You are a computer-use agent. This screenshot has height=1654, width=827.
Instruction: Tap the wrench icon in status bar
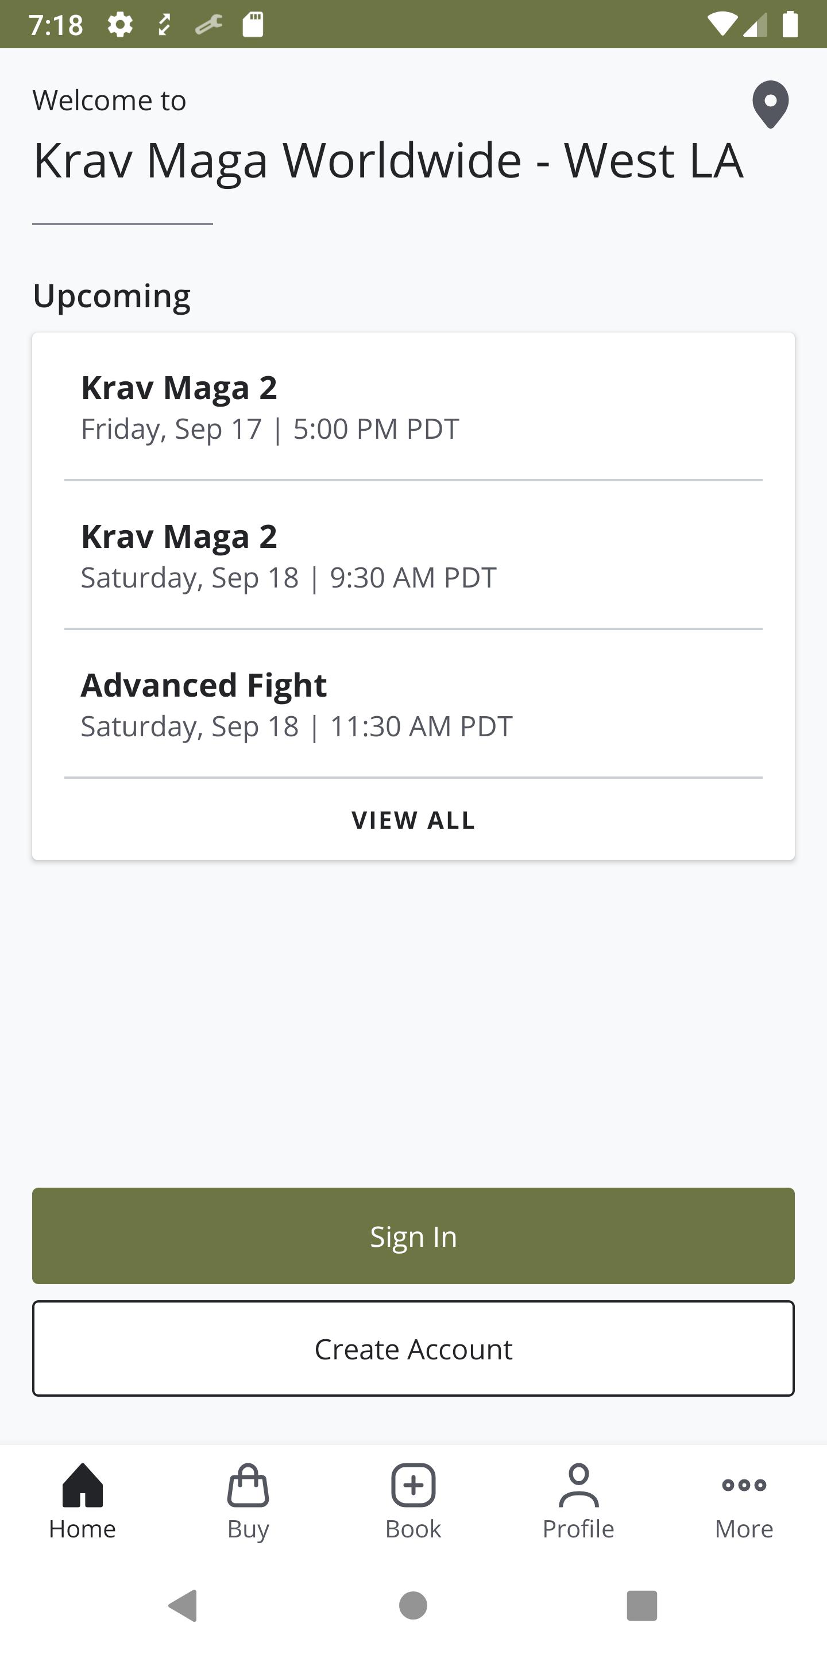coord(208,24)
